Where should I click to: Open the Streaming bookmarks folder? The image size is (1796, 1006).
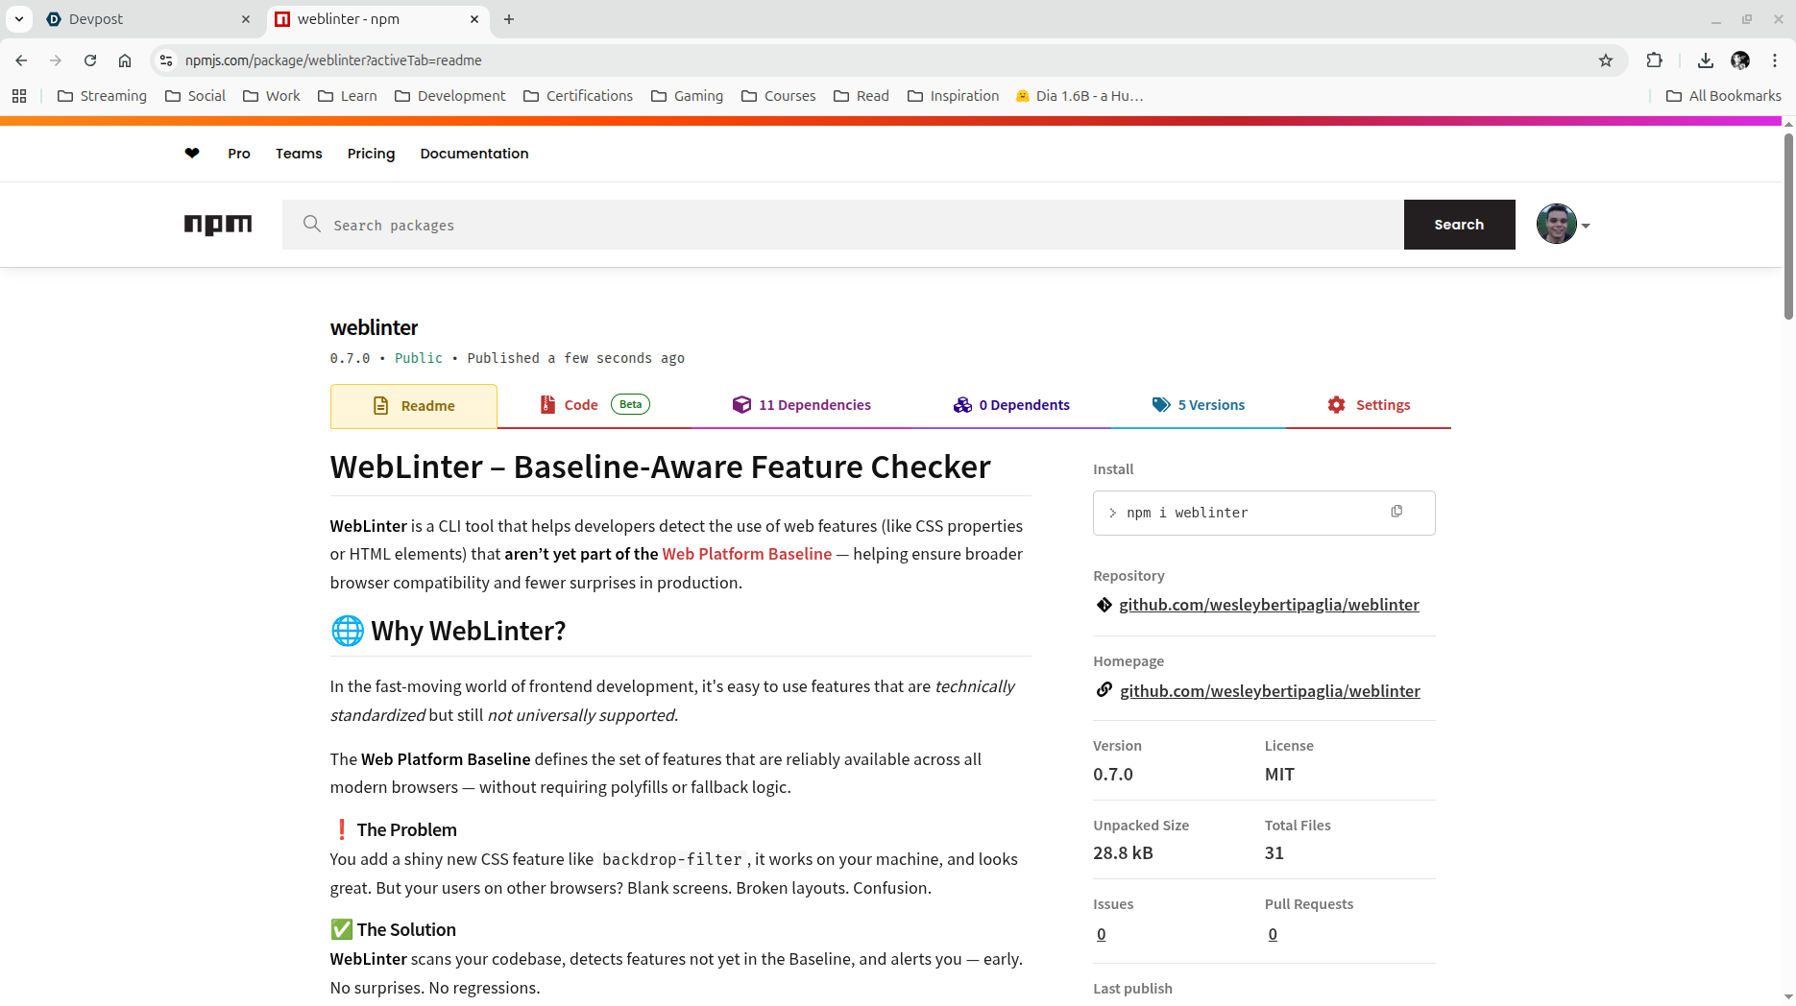103,96
